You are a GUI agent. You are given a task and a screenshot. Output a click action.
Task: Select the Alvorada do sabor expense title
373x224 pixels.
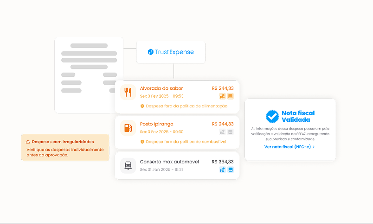[161, 88]
